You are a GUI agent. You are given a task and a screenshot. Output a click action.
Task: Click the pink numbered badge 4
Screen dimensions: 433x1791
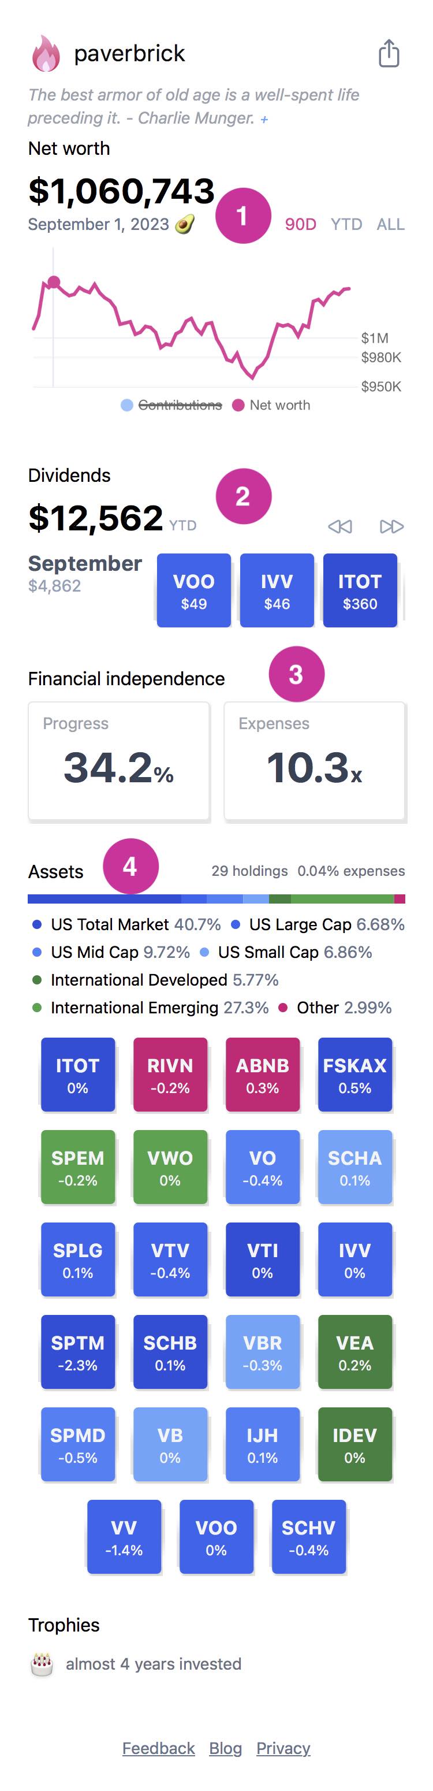(x=130, y=866)
